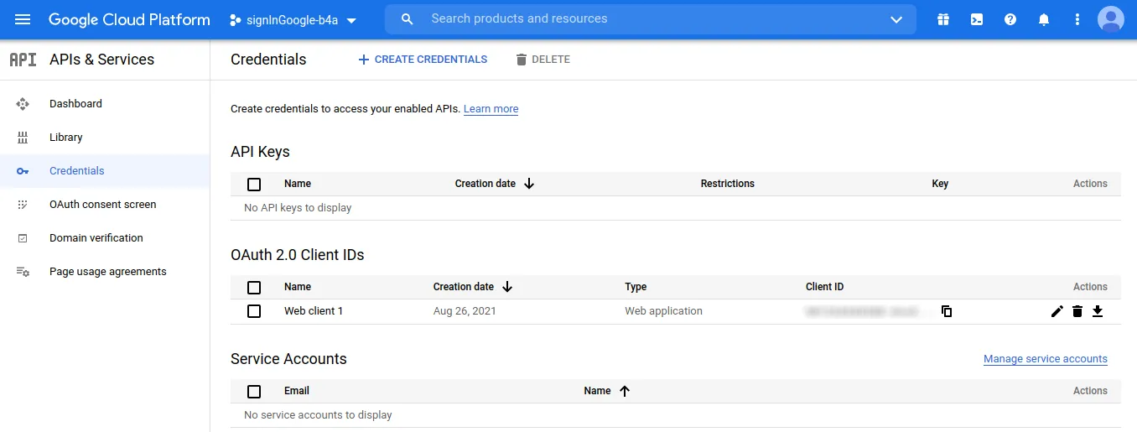This screenshot has width=1137, height=432.
Task: Click the Dashboard sidebar icon
Action: coord(23,104)
